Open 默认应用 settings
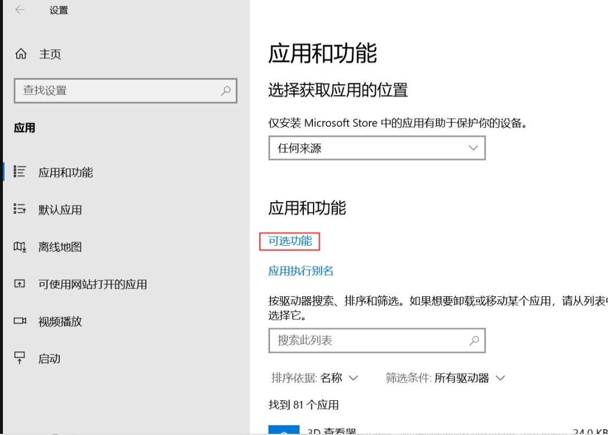 pyautogui.click(x=61, y=209)
